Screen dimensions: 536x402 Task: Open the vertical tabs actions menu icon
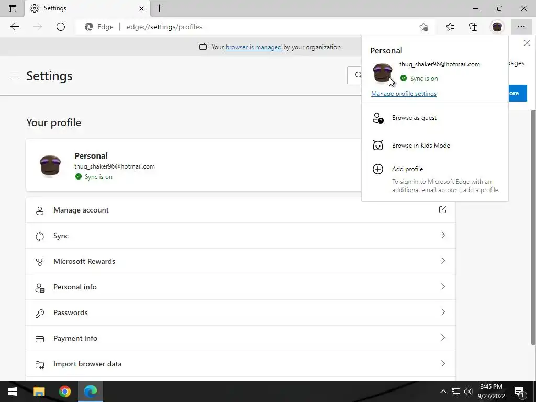tap(13, 8)
